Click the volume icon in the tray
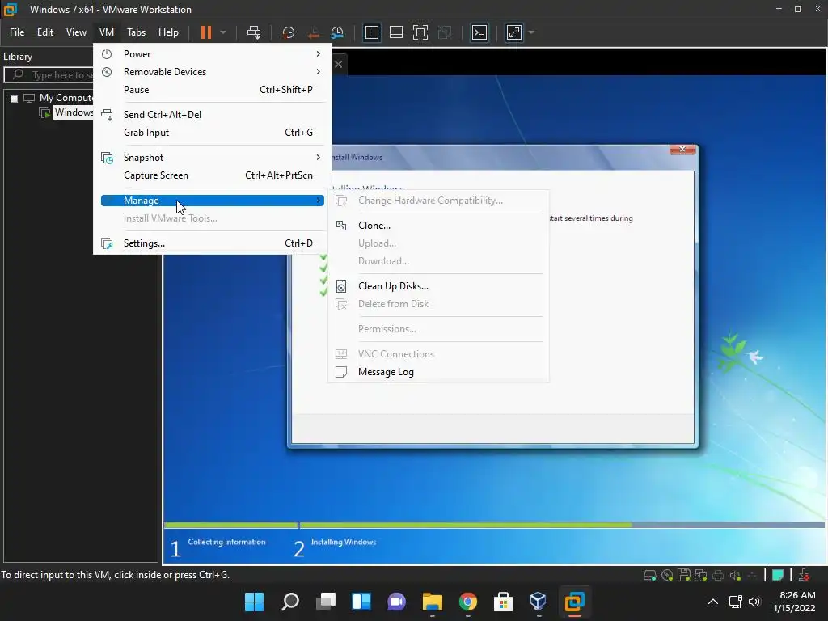Viewport: 828px width, 621px height. click(x=754, y=602)
